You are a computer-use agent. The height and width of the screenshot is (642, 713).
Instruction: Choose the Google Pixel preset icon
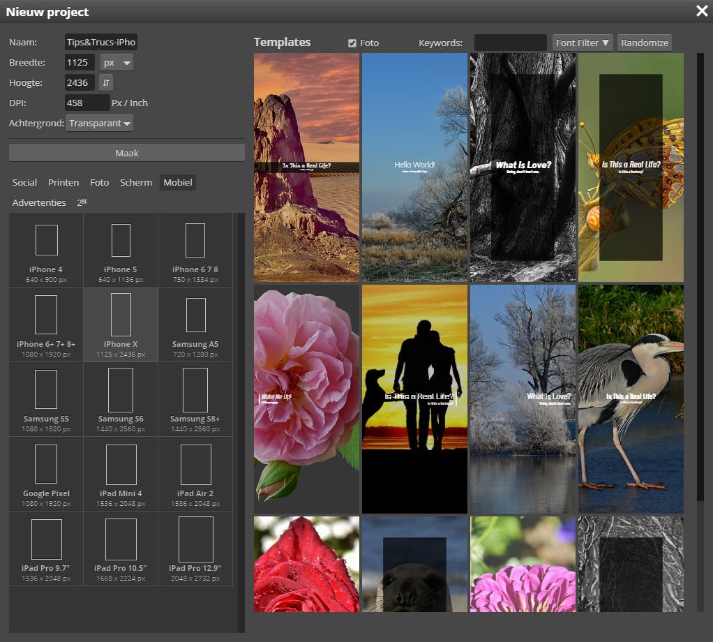46,465
